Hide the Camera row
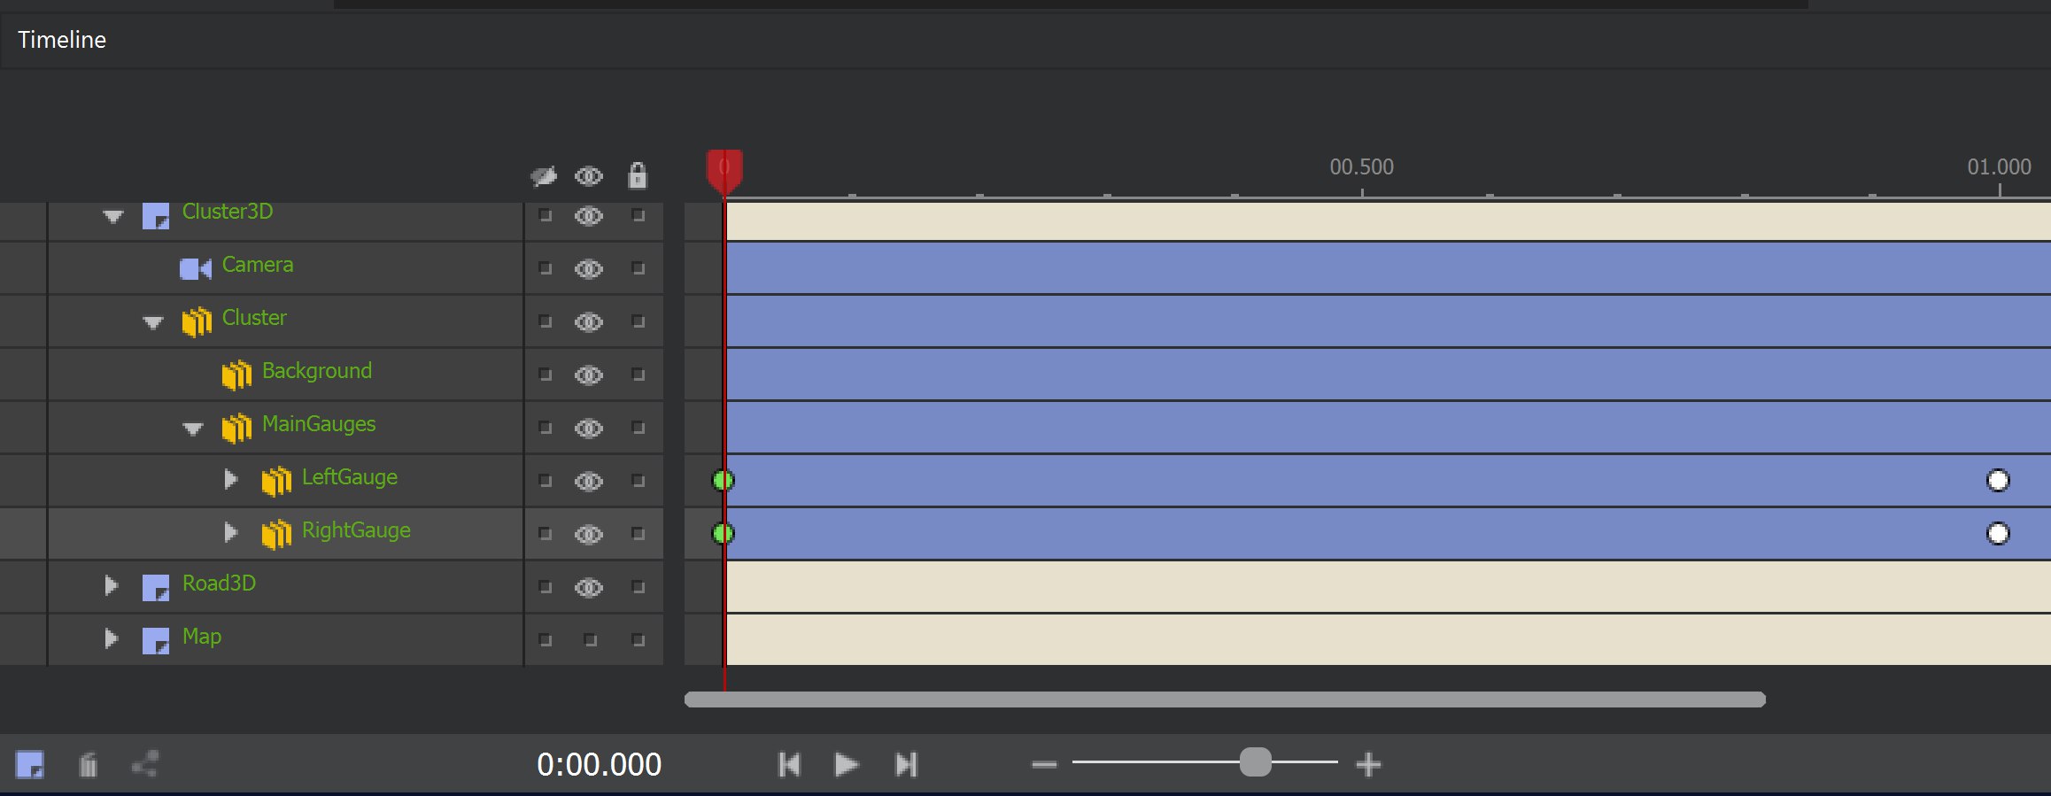Viewport: 2051px width, 796px height. point(589,268)
